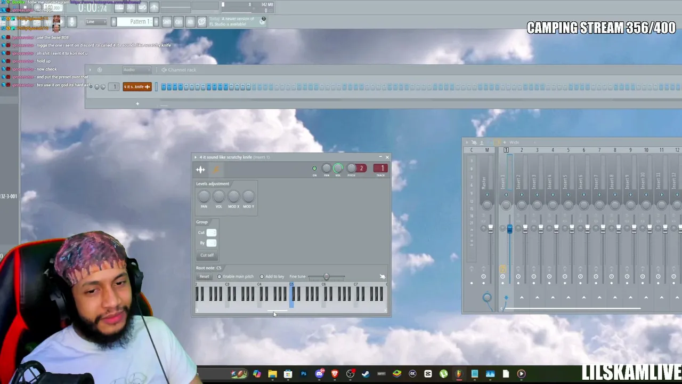Click the yellow icon under the Insert 1 fader
This screenshot has width=682, height=384.
click(x=502, y=269)
